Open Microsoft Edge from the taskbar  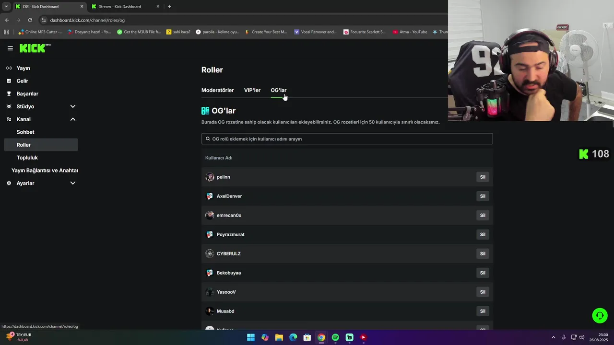293,337
